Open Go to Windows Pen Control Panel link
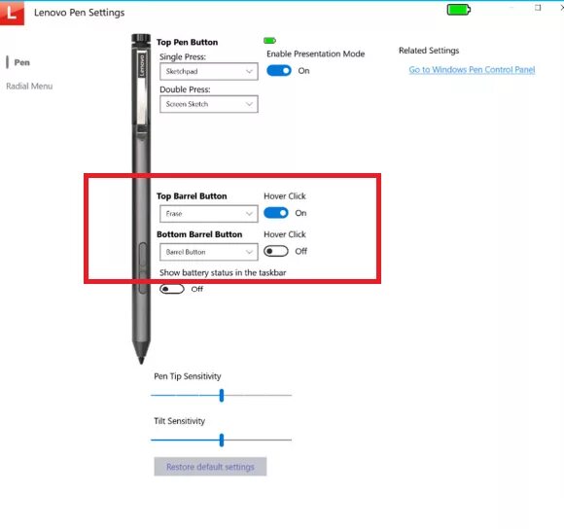 coord(472,70)
